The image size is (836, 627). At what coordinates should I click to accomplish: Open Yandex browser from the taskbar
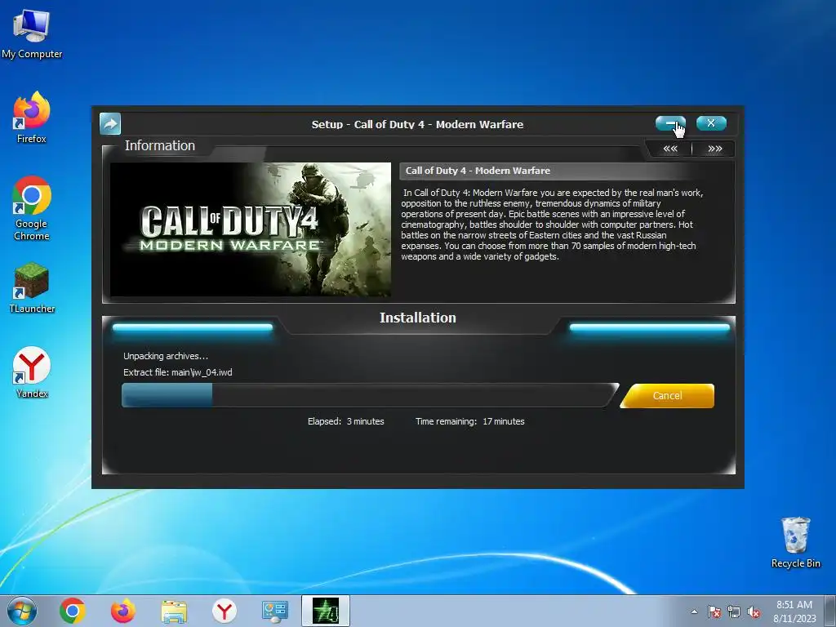225,611
